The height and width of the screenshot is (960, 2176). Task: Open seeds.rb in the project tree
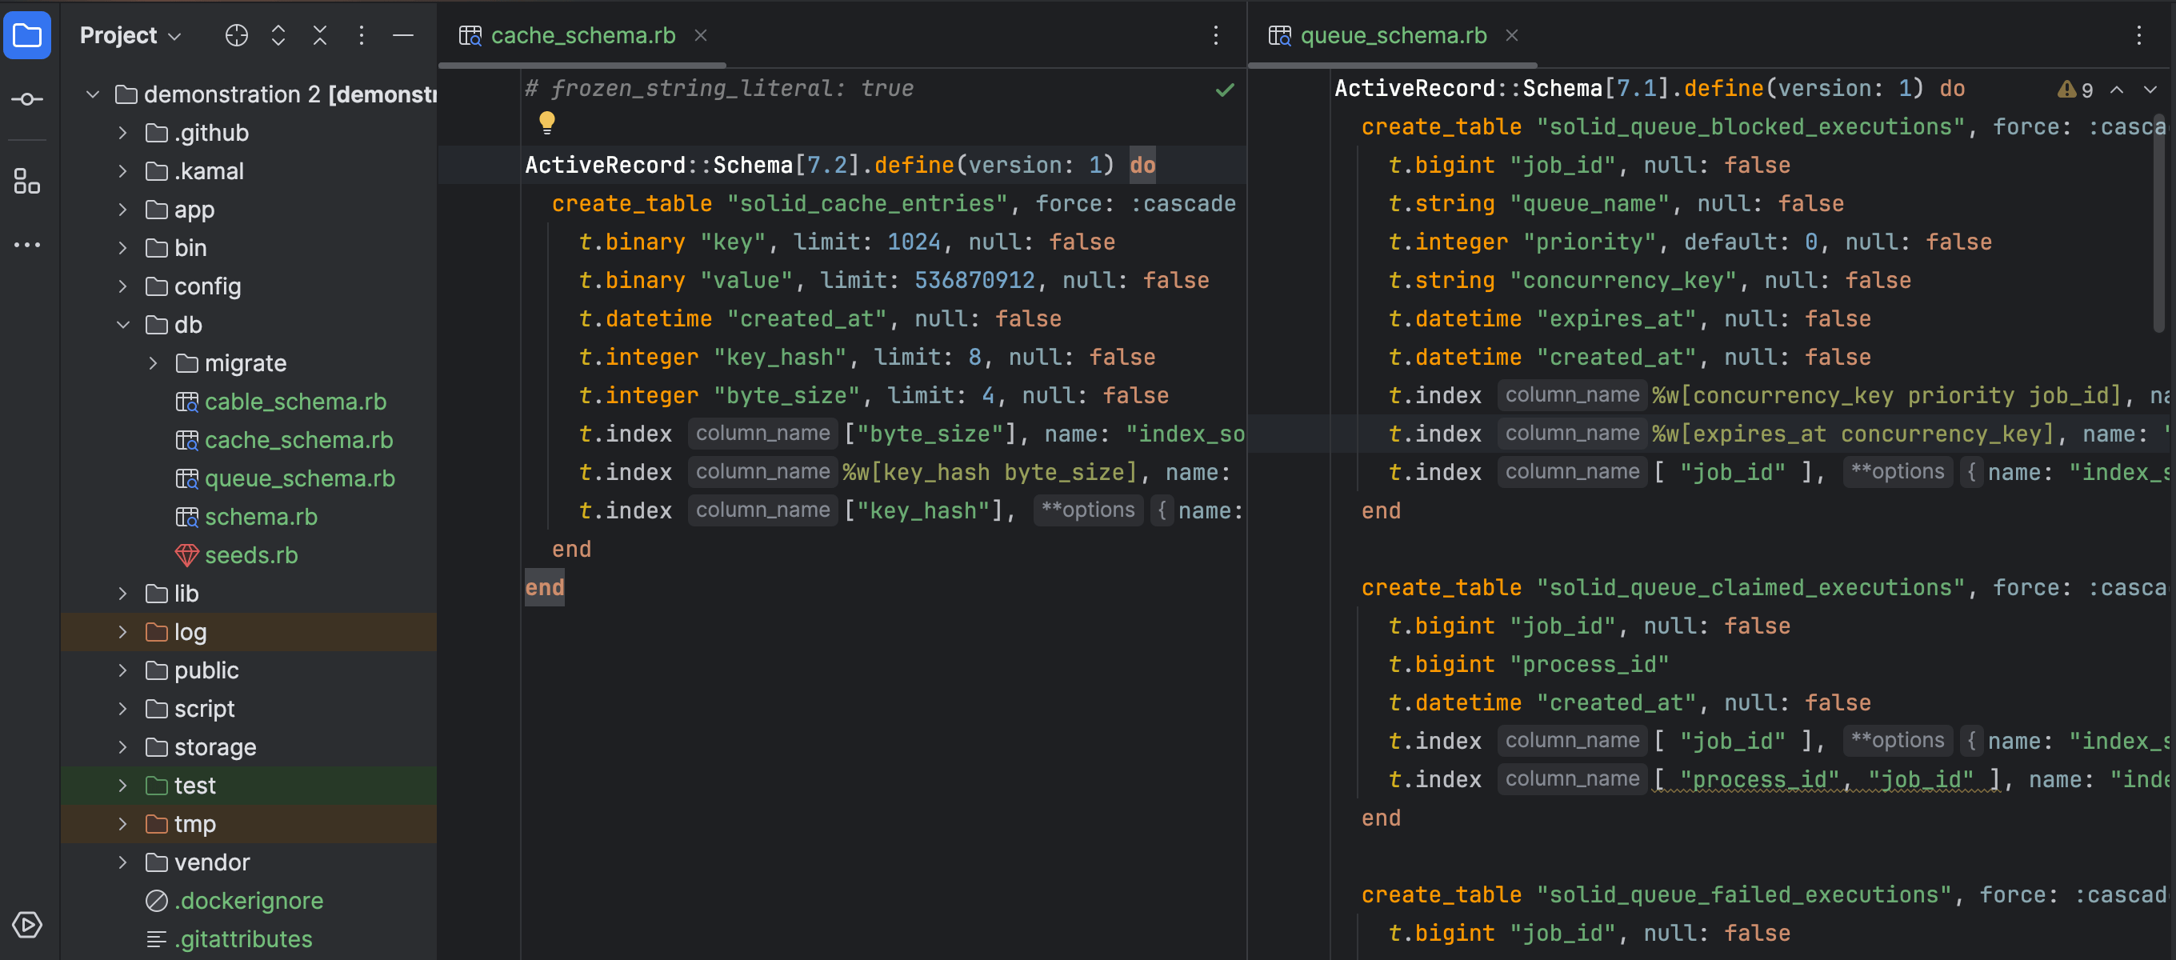point(251,555)
